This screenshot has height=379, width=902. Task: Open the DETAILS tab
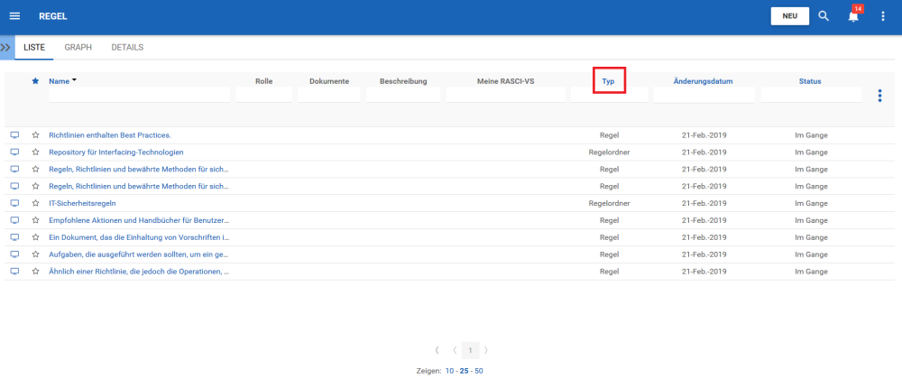click(x=127, y=47)
